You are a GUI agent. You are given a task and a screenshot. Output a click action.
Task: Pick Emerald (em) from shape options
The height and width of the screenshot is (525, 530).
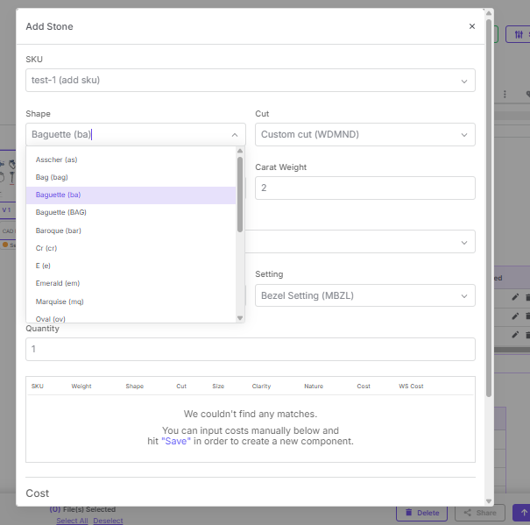(58, 283)
